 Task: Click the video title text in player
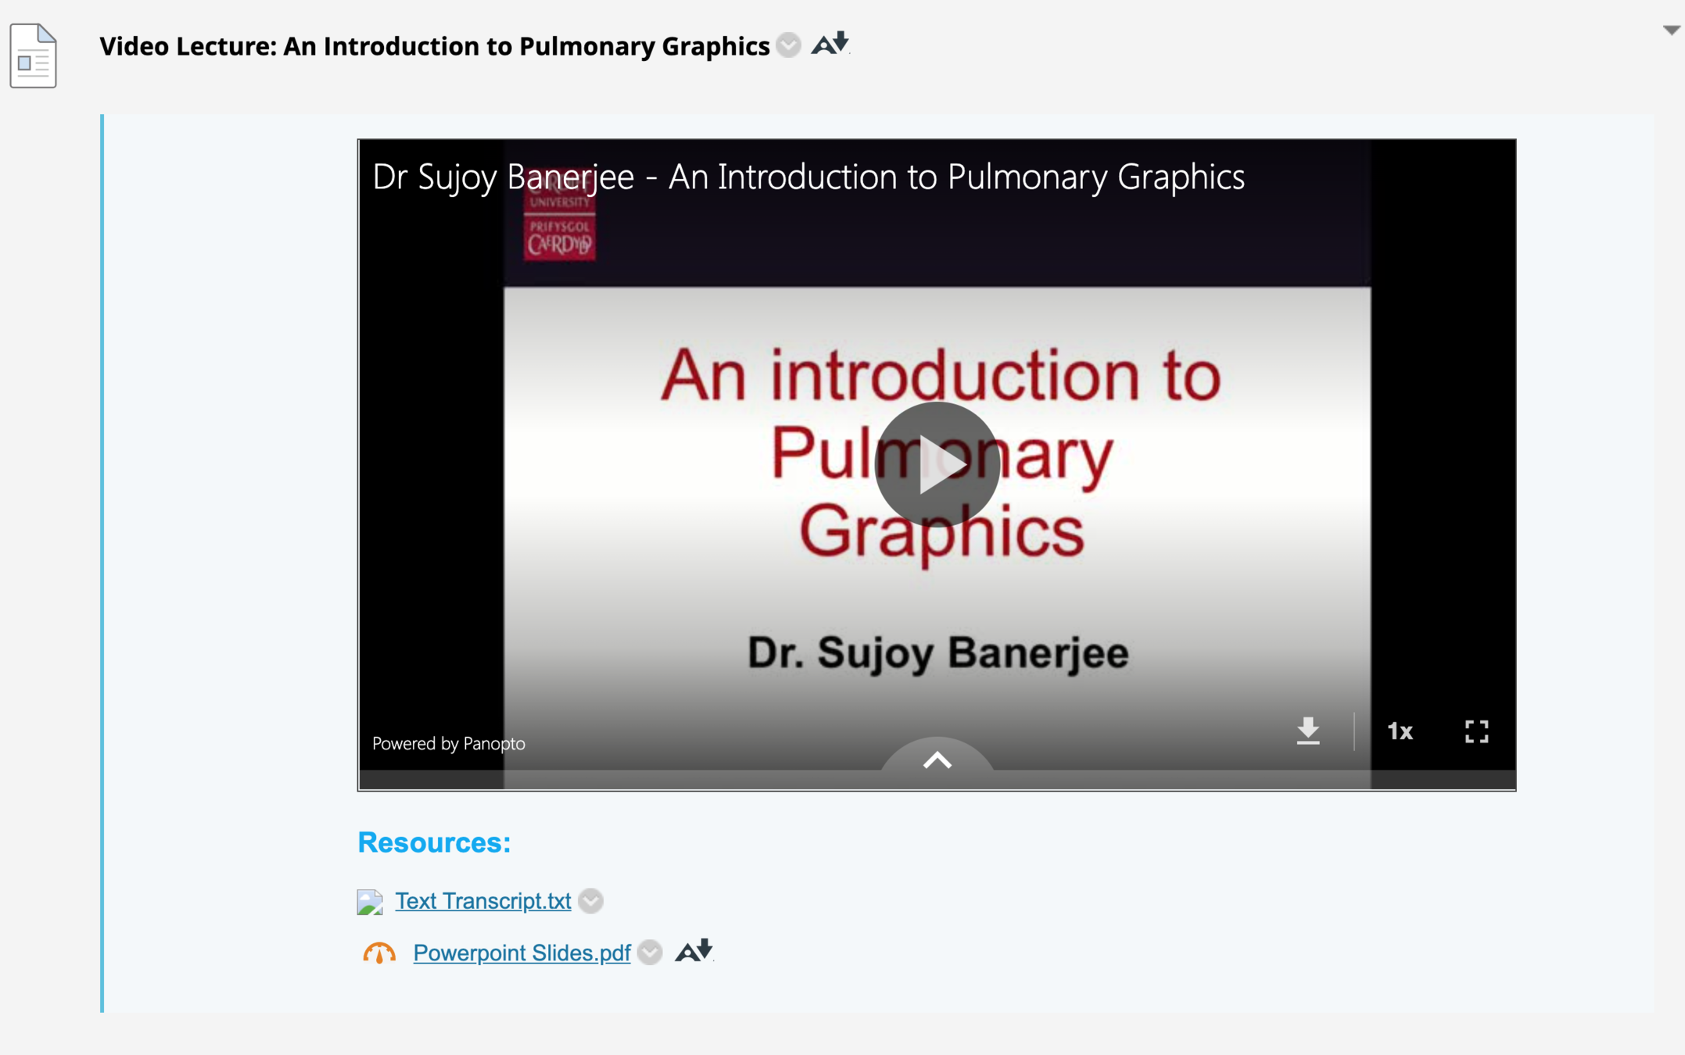coord(808,177)
